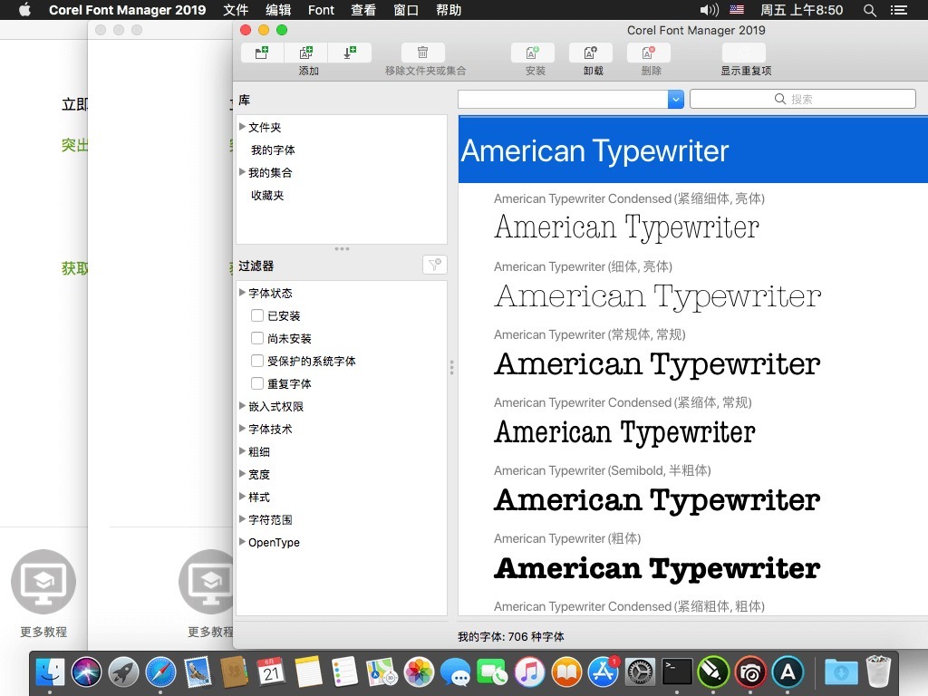Click the trash icon to remove folder or collection
Image resolution: width=928 pixels, height=696 pixels.
pos(422,53)
